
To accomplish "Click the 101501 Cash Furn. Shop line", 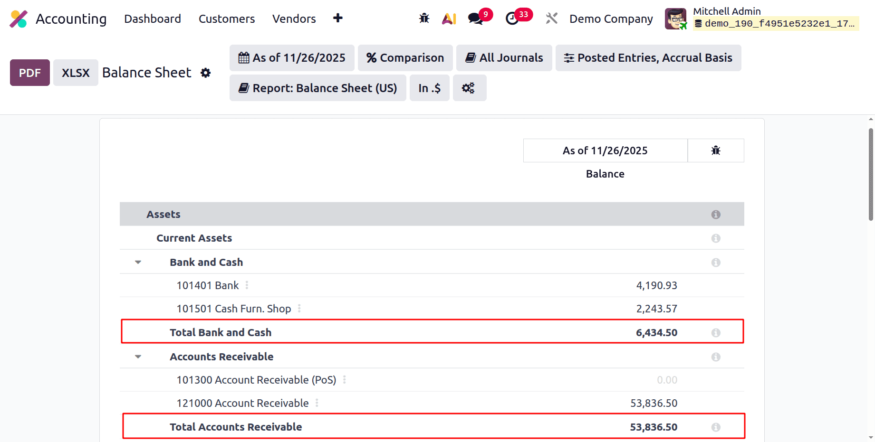I will pyautogui.click(x=432, y=309).
